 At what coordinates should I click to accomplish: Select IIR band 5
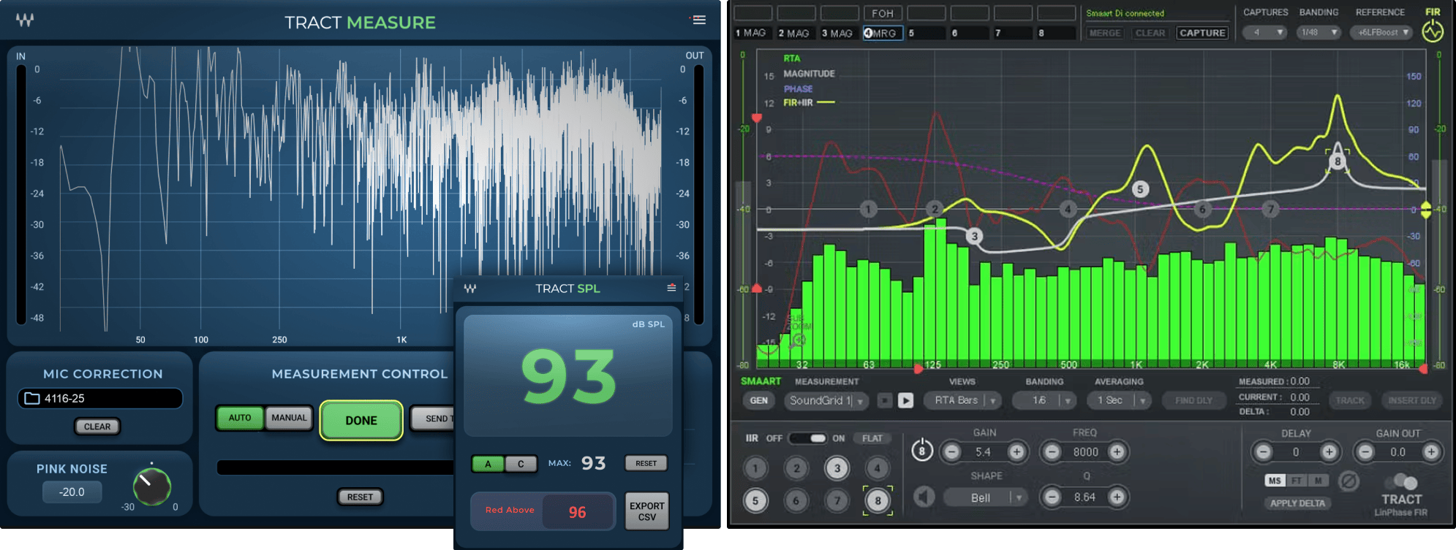coord(755,500)
